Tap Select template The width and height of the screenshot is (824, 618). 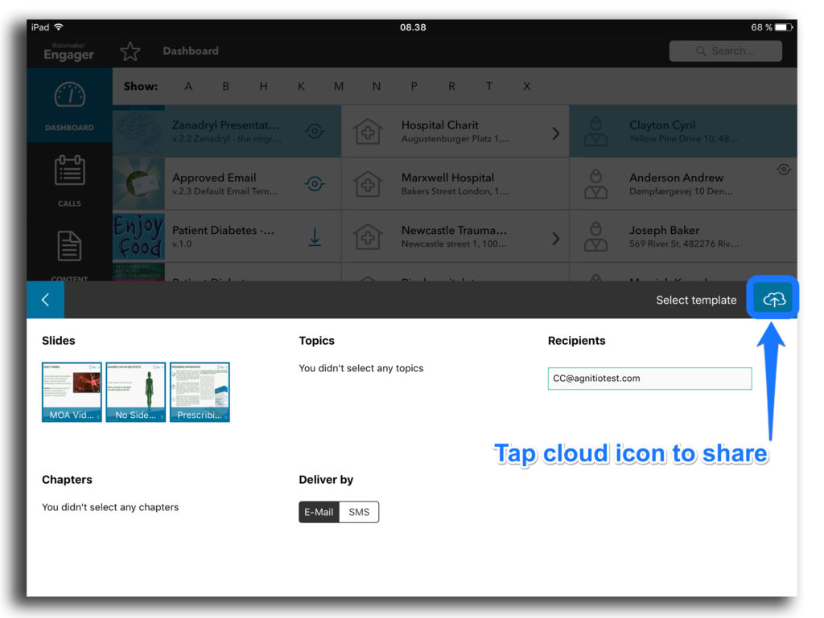pos(696,300)
